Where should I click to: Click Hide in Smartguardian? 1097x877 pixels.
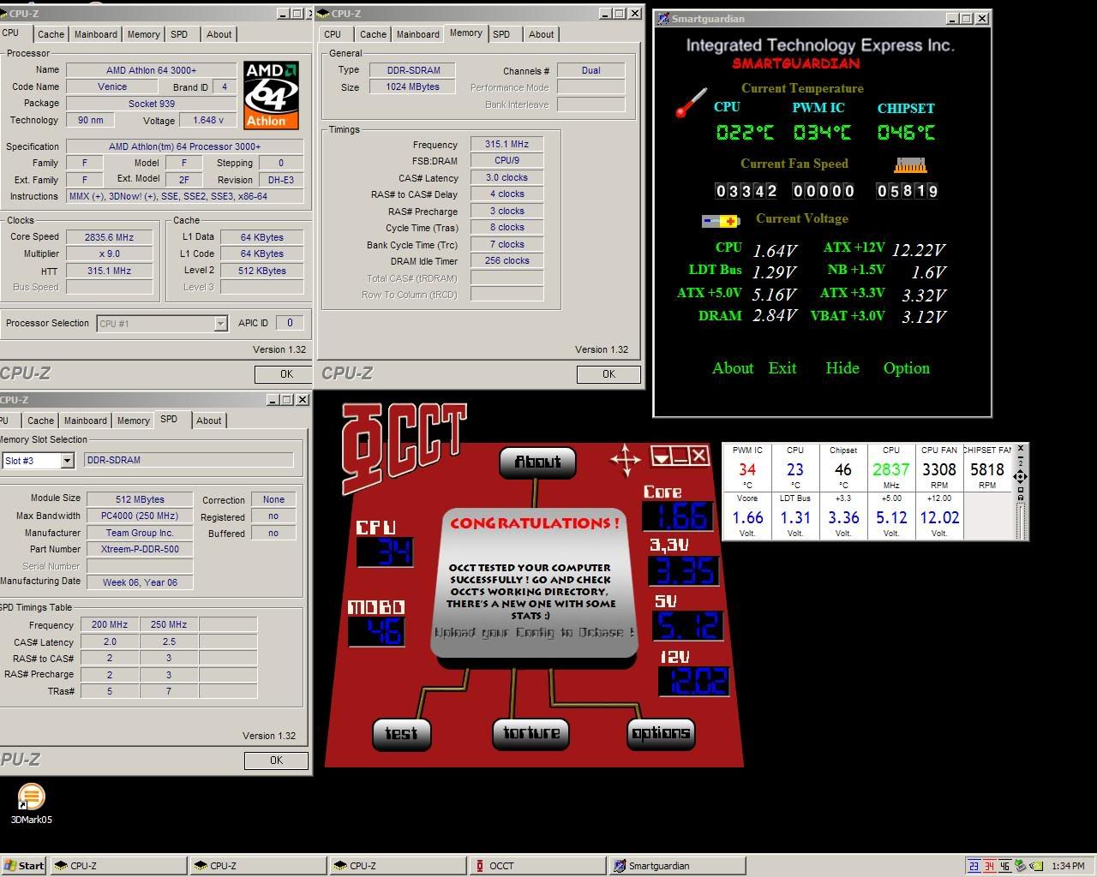coord(842,368)
